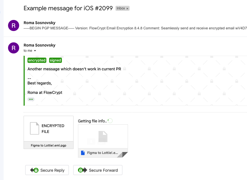This screenshot has height=180, width=247.
Task: Click the Getting file info loading spinner
Action: coord(110,121)
